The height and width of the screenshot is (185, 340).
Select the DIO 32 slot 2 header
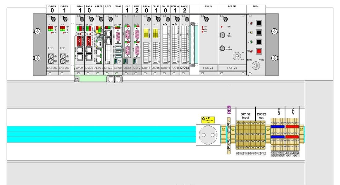point(185,10)
